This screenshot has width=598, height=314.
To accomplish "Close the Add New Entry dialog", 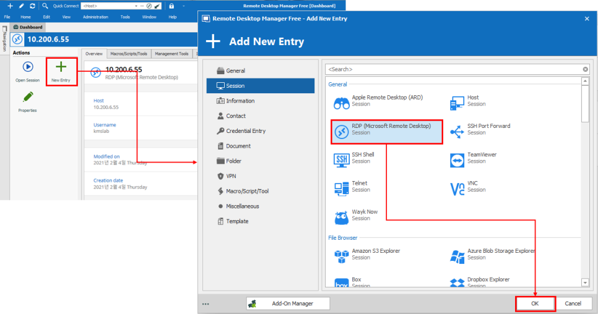I will 587,19.
